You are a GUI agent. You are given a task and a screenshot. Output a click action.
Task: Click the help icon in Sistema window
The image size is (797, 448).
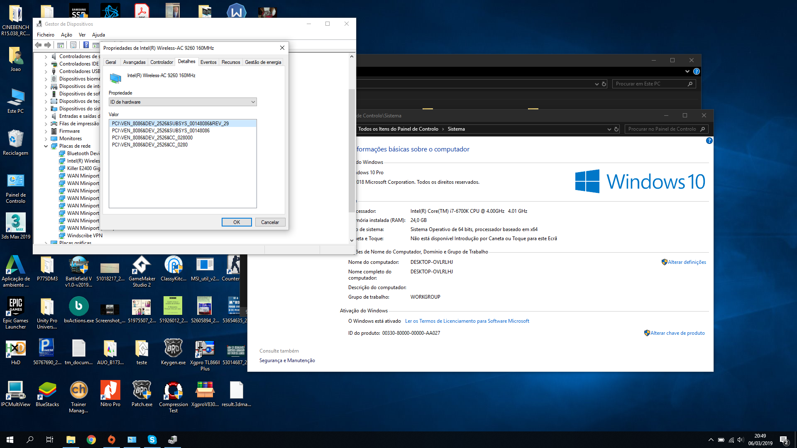(x=709, y=141)
